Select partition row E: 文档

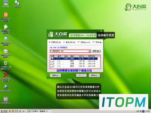74,64
